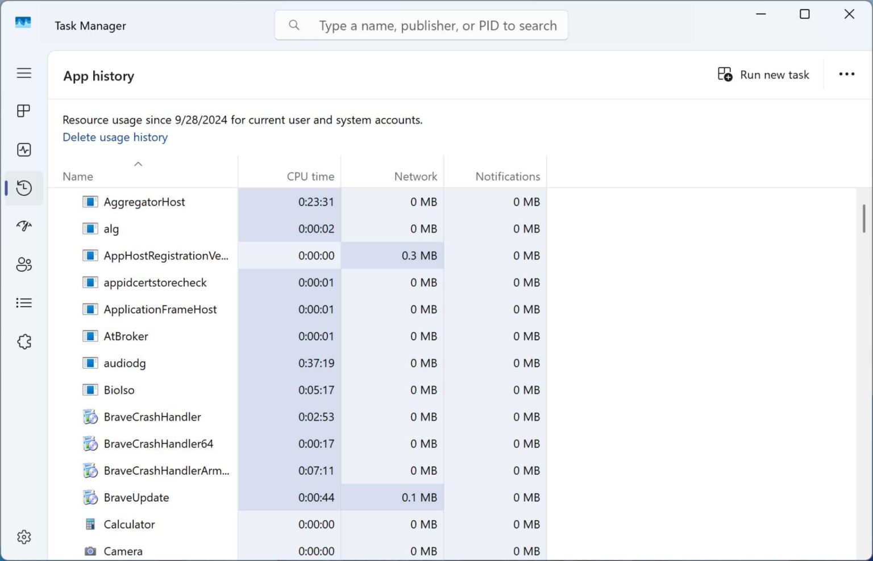This screenshot has width=873, height=561.
Task: Click the App history clock icon
Action: pos(23,188)
